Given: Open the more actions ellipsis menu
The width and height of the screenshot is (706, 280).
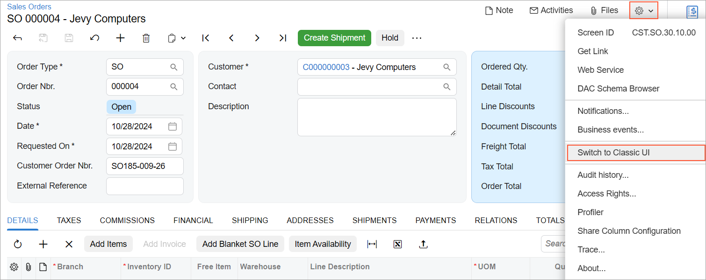Looking at the screenshot, I should [x=417, y=38].
